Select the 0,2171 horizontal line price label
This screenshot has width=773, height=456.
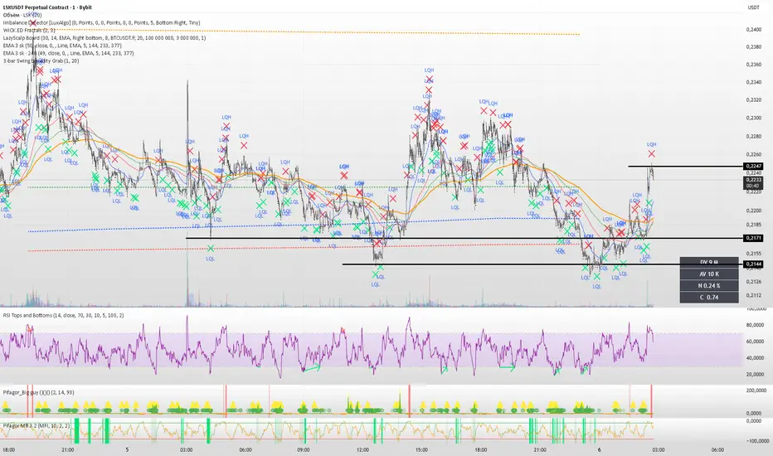753,238
